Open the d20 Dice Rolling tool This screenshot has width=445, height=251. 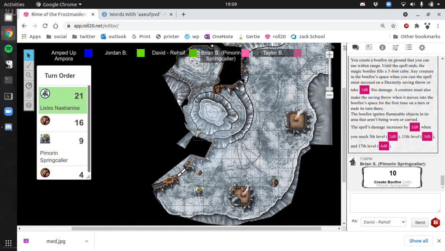click(x=29, y=95)
